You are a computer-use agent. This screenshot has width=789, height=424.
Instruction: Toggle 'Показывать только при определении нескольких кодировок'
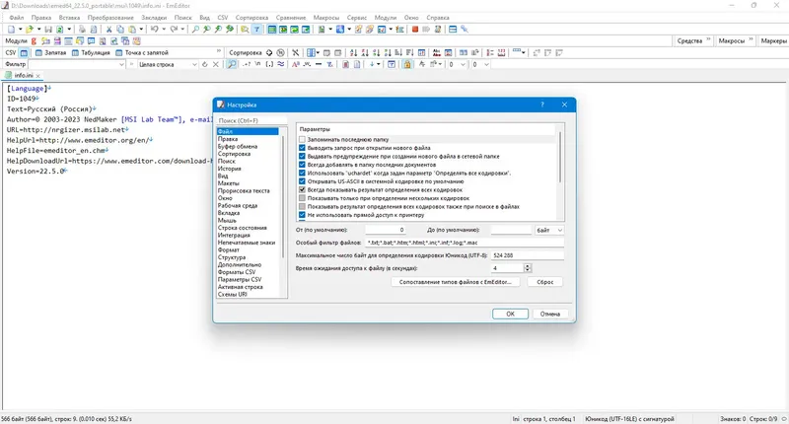(302, 198)
